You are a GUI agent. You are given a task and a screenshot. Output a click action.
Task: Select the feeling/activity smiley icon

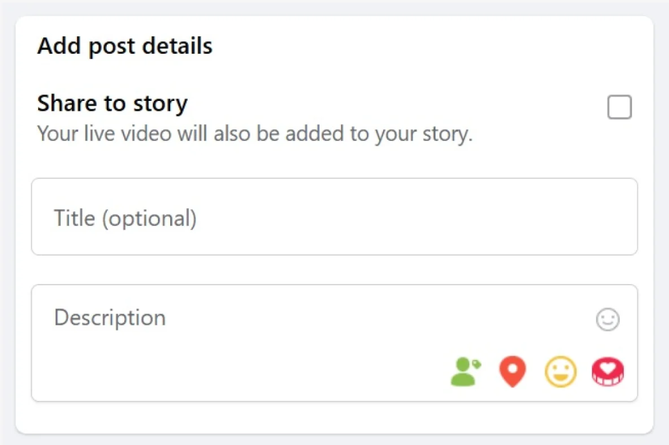tap(560, 371)
